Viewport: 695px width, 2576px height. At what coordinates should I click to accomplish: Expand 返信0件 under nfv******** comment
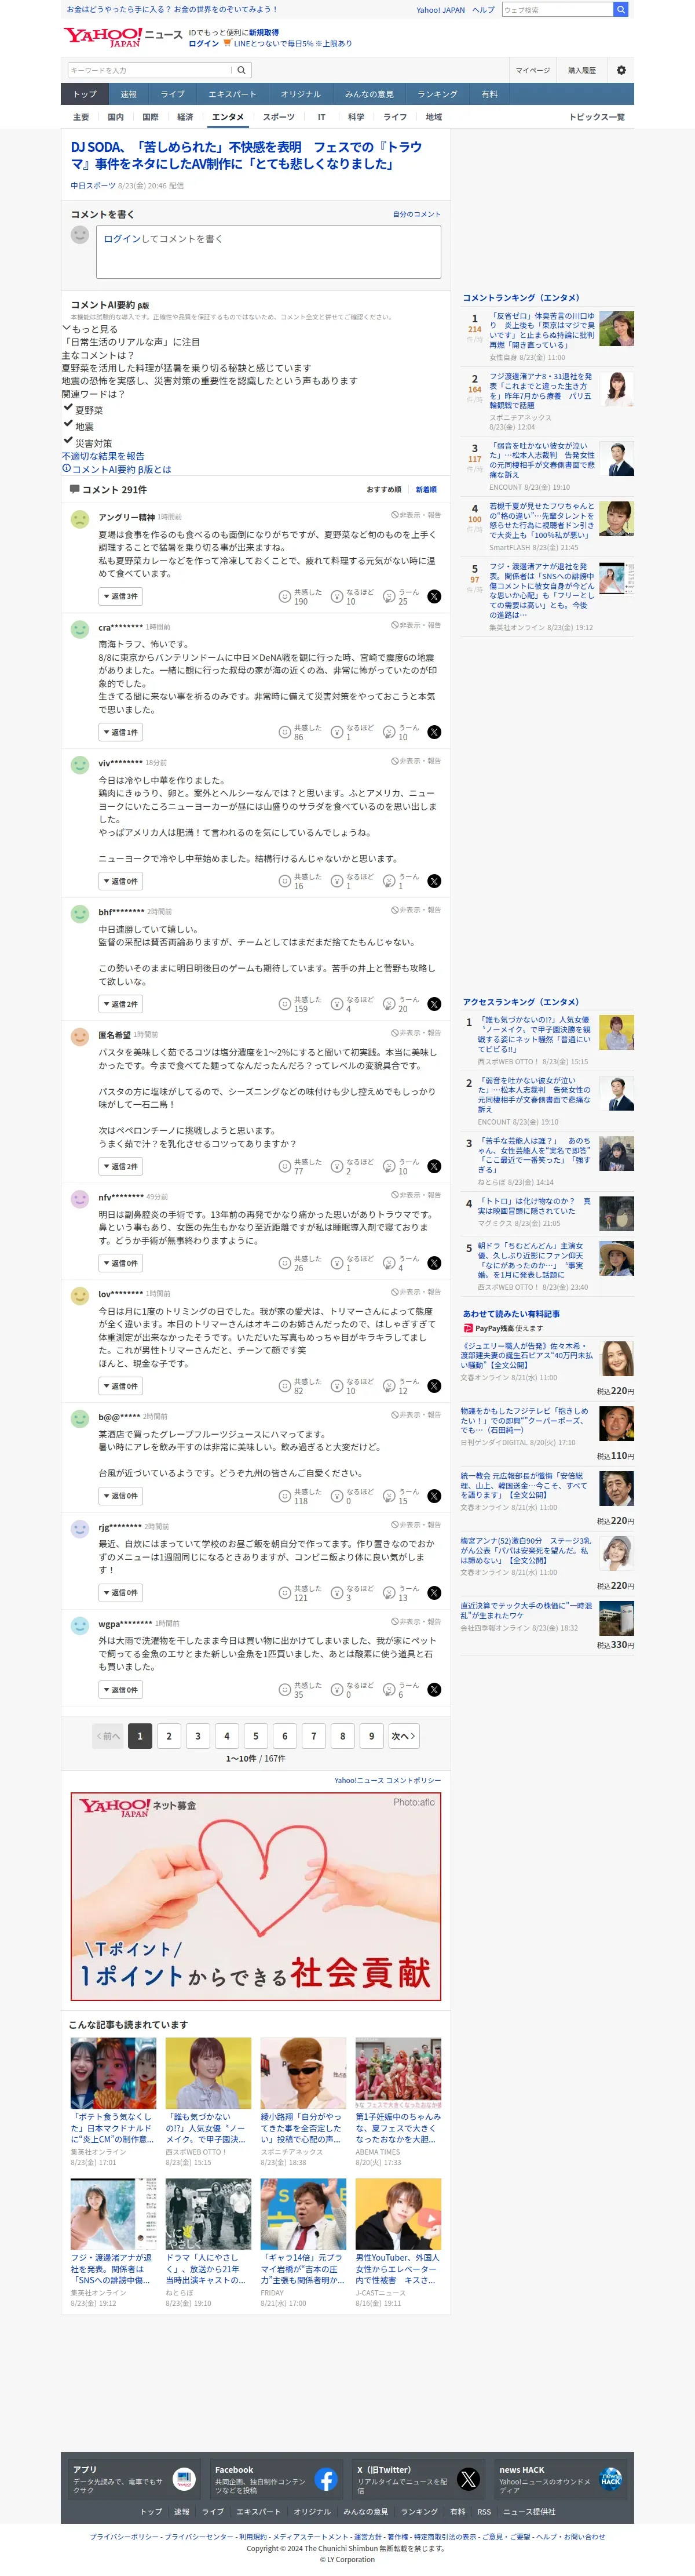point(120,1263)
